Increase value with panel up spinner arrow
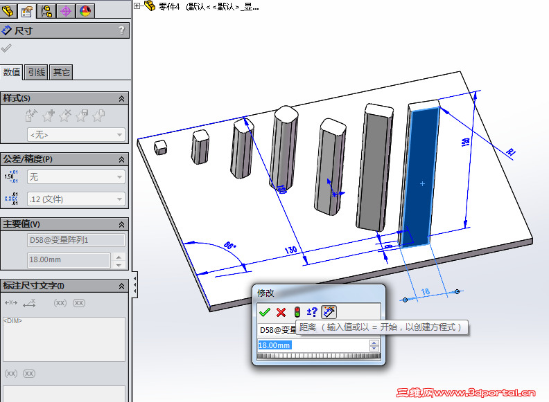The height and width of the screenshot is (402, 549). pos(119,257)
